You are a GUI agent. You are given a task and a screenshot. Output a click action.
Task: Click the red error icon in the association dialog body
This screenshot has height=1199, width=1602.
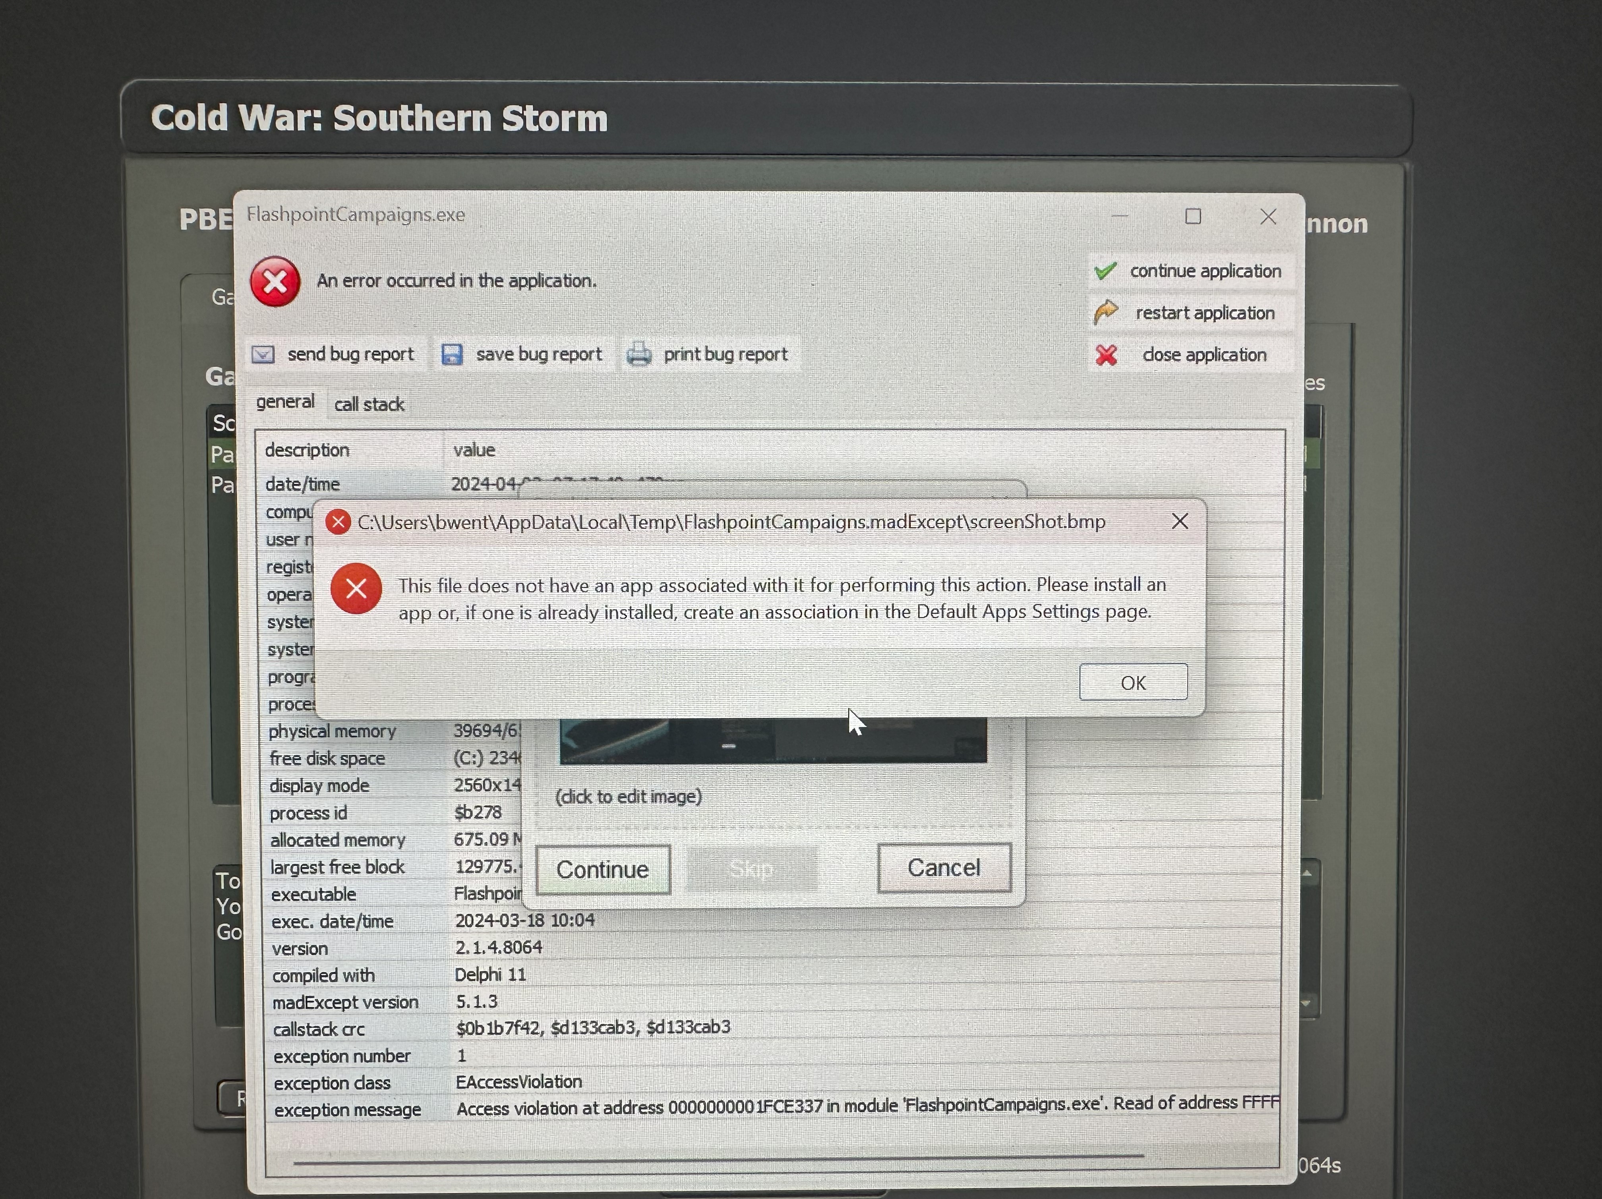point(356,588)
